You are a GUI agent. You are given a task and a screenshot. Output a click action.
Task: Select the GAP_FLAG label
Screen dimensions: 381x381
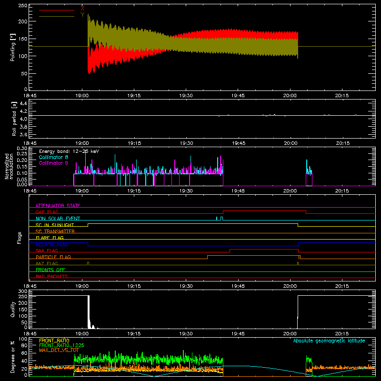pyautogui.click(x=47, y=212)
